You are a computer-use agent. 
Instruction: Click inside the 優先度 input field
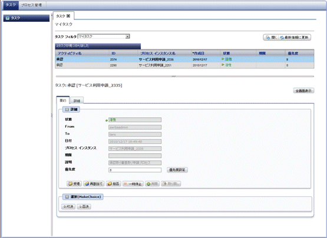[x=135, y=170]
